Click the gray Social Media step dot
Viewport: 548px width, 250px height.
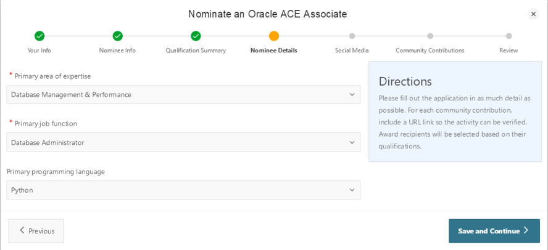pyautogui.click(x=352, y=36)
